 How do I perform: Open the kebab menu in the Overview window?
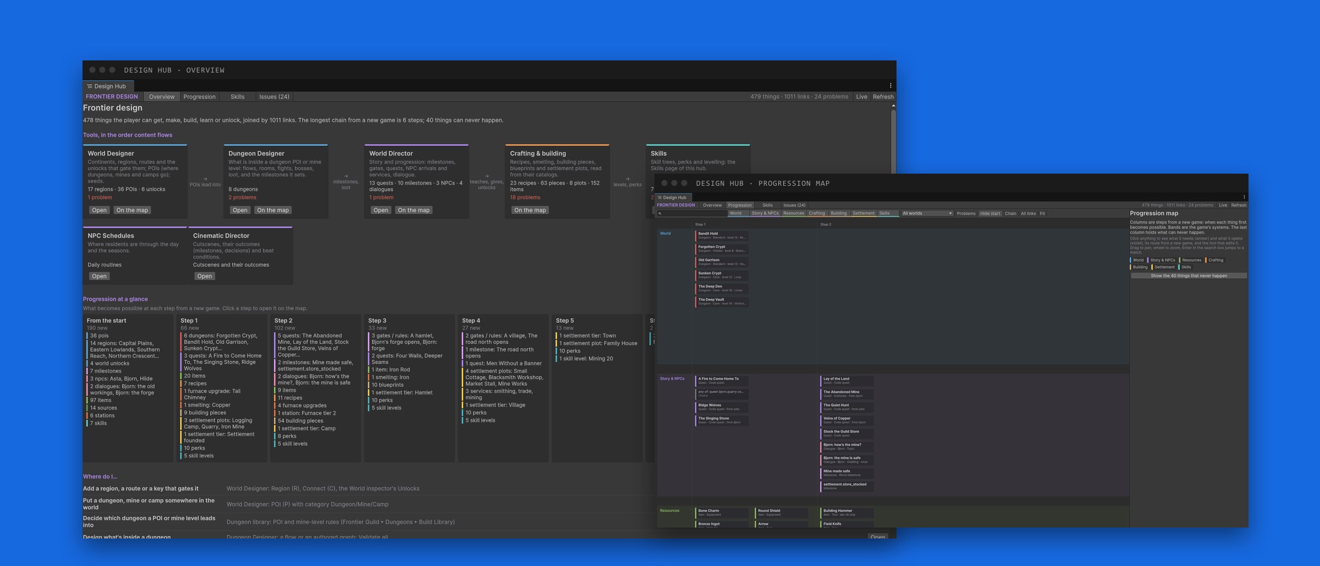click(890, 86)
